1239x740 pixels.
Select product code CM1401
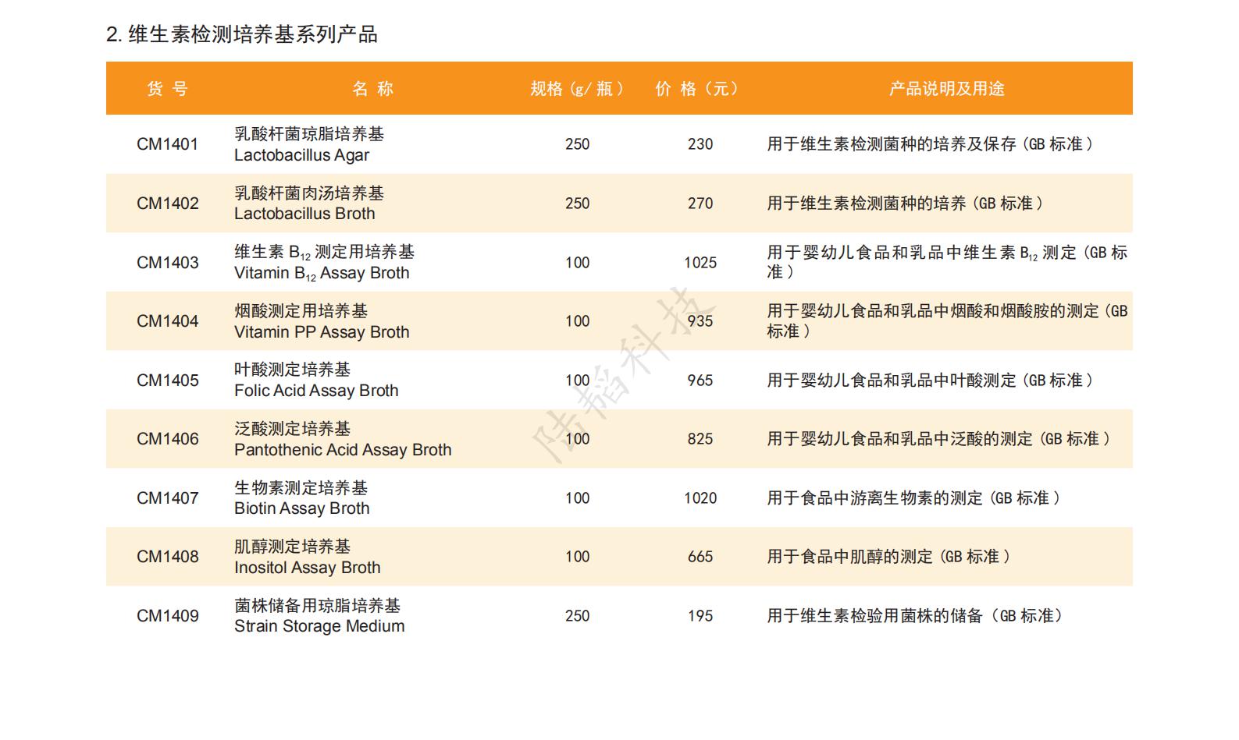click(x=168, y=144)
